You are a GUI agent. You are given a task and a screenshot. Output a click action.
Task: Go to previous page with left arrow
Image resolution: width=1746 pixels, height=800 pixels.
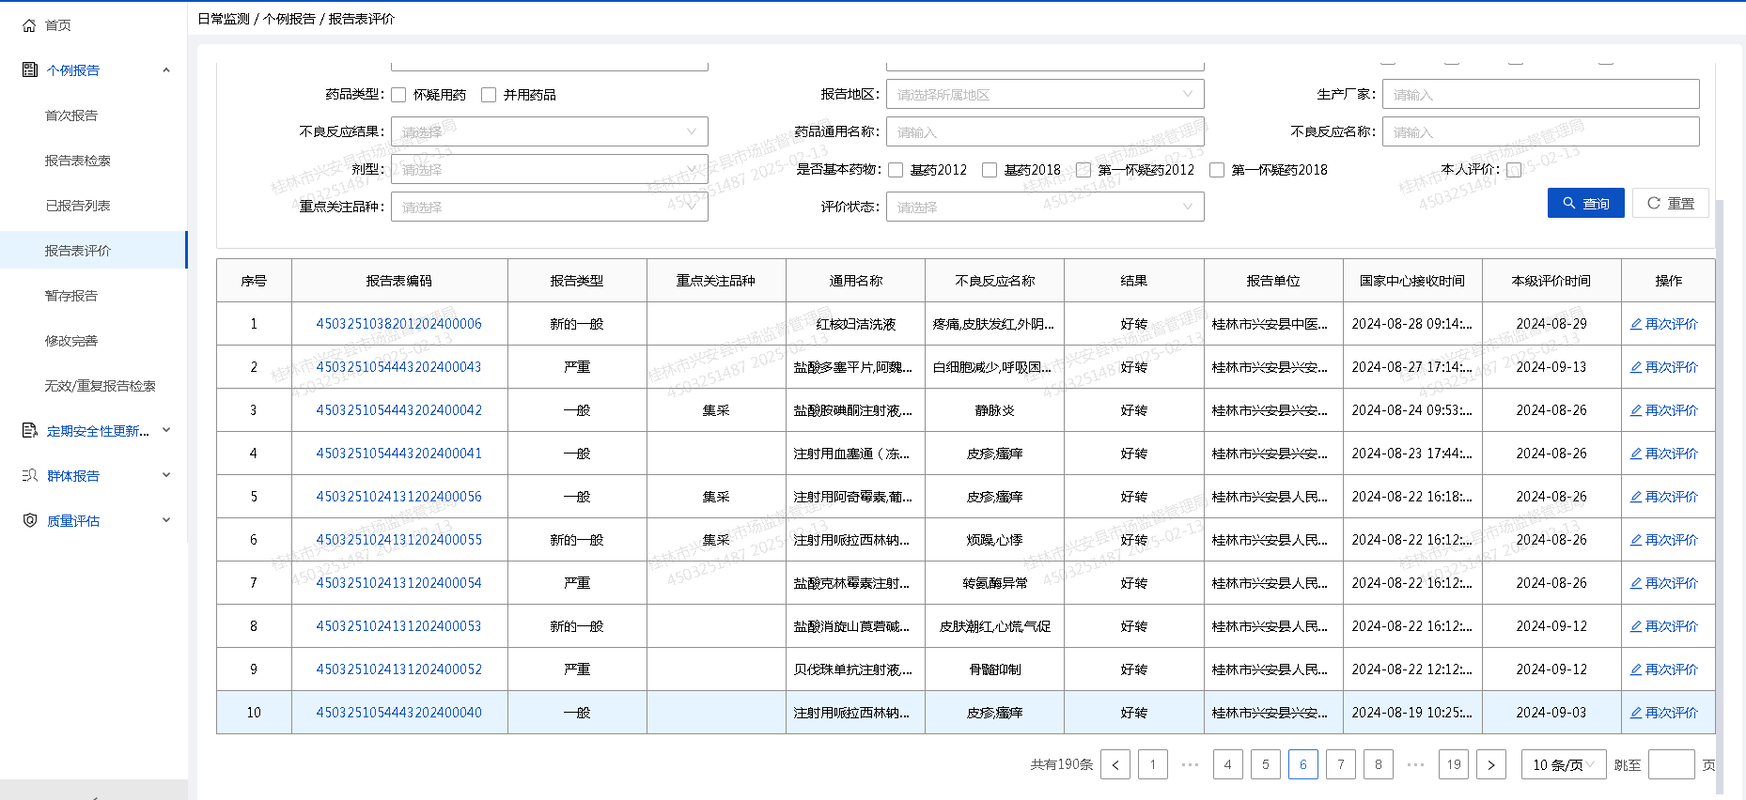[1115, 764]
